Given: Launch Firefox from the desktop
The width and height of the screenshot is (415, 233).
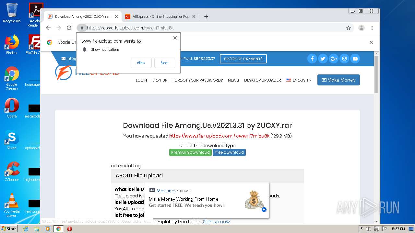Looking at the screenshot, I should 12,45.
